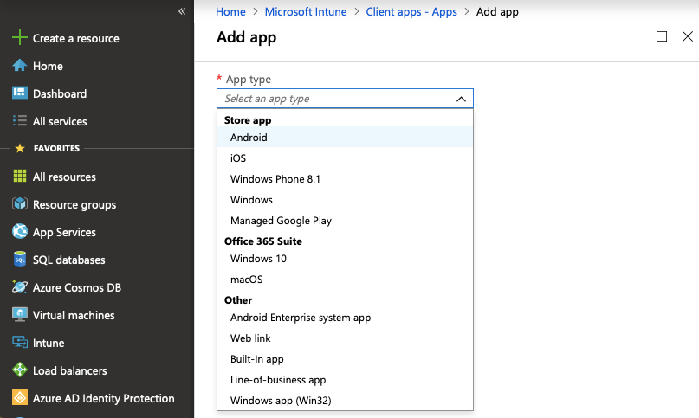Viewport: 699px width, 418px height.
Task: Select Windows app (Win32) type
Action: click(345, 400)
